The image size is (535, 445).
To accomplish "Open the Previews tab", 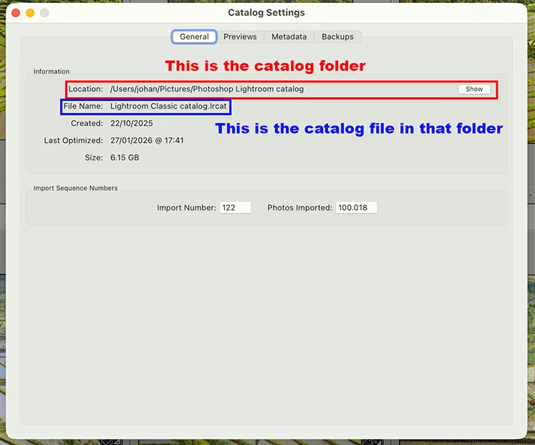I will pos(240,36).
